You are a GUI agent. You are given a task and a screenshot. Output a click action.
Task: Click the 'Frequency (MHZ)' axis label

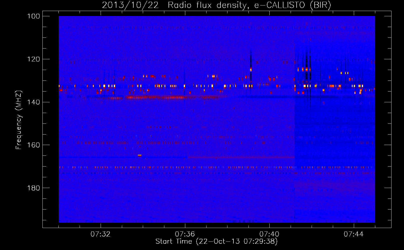(19, 120)
